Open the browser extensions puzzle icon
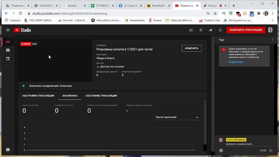This screenshot has height=157, width=279. click(x=259, y=14)
